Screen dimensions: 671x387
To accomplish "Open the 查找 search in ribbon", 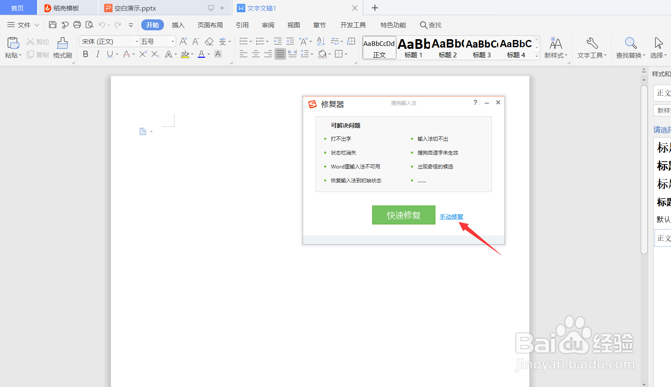I will [431, 25].
